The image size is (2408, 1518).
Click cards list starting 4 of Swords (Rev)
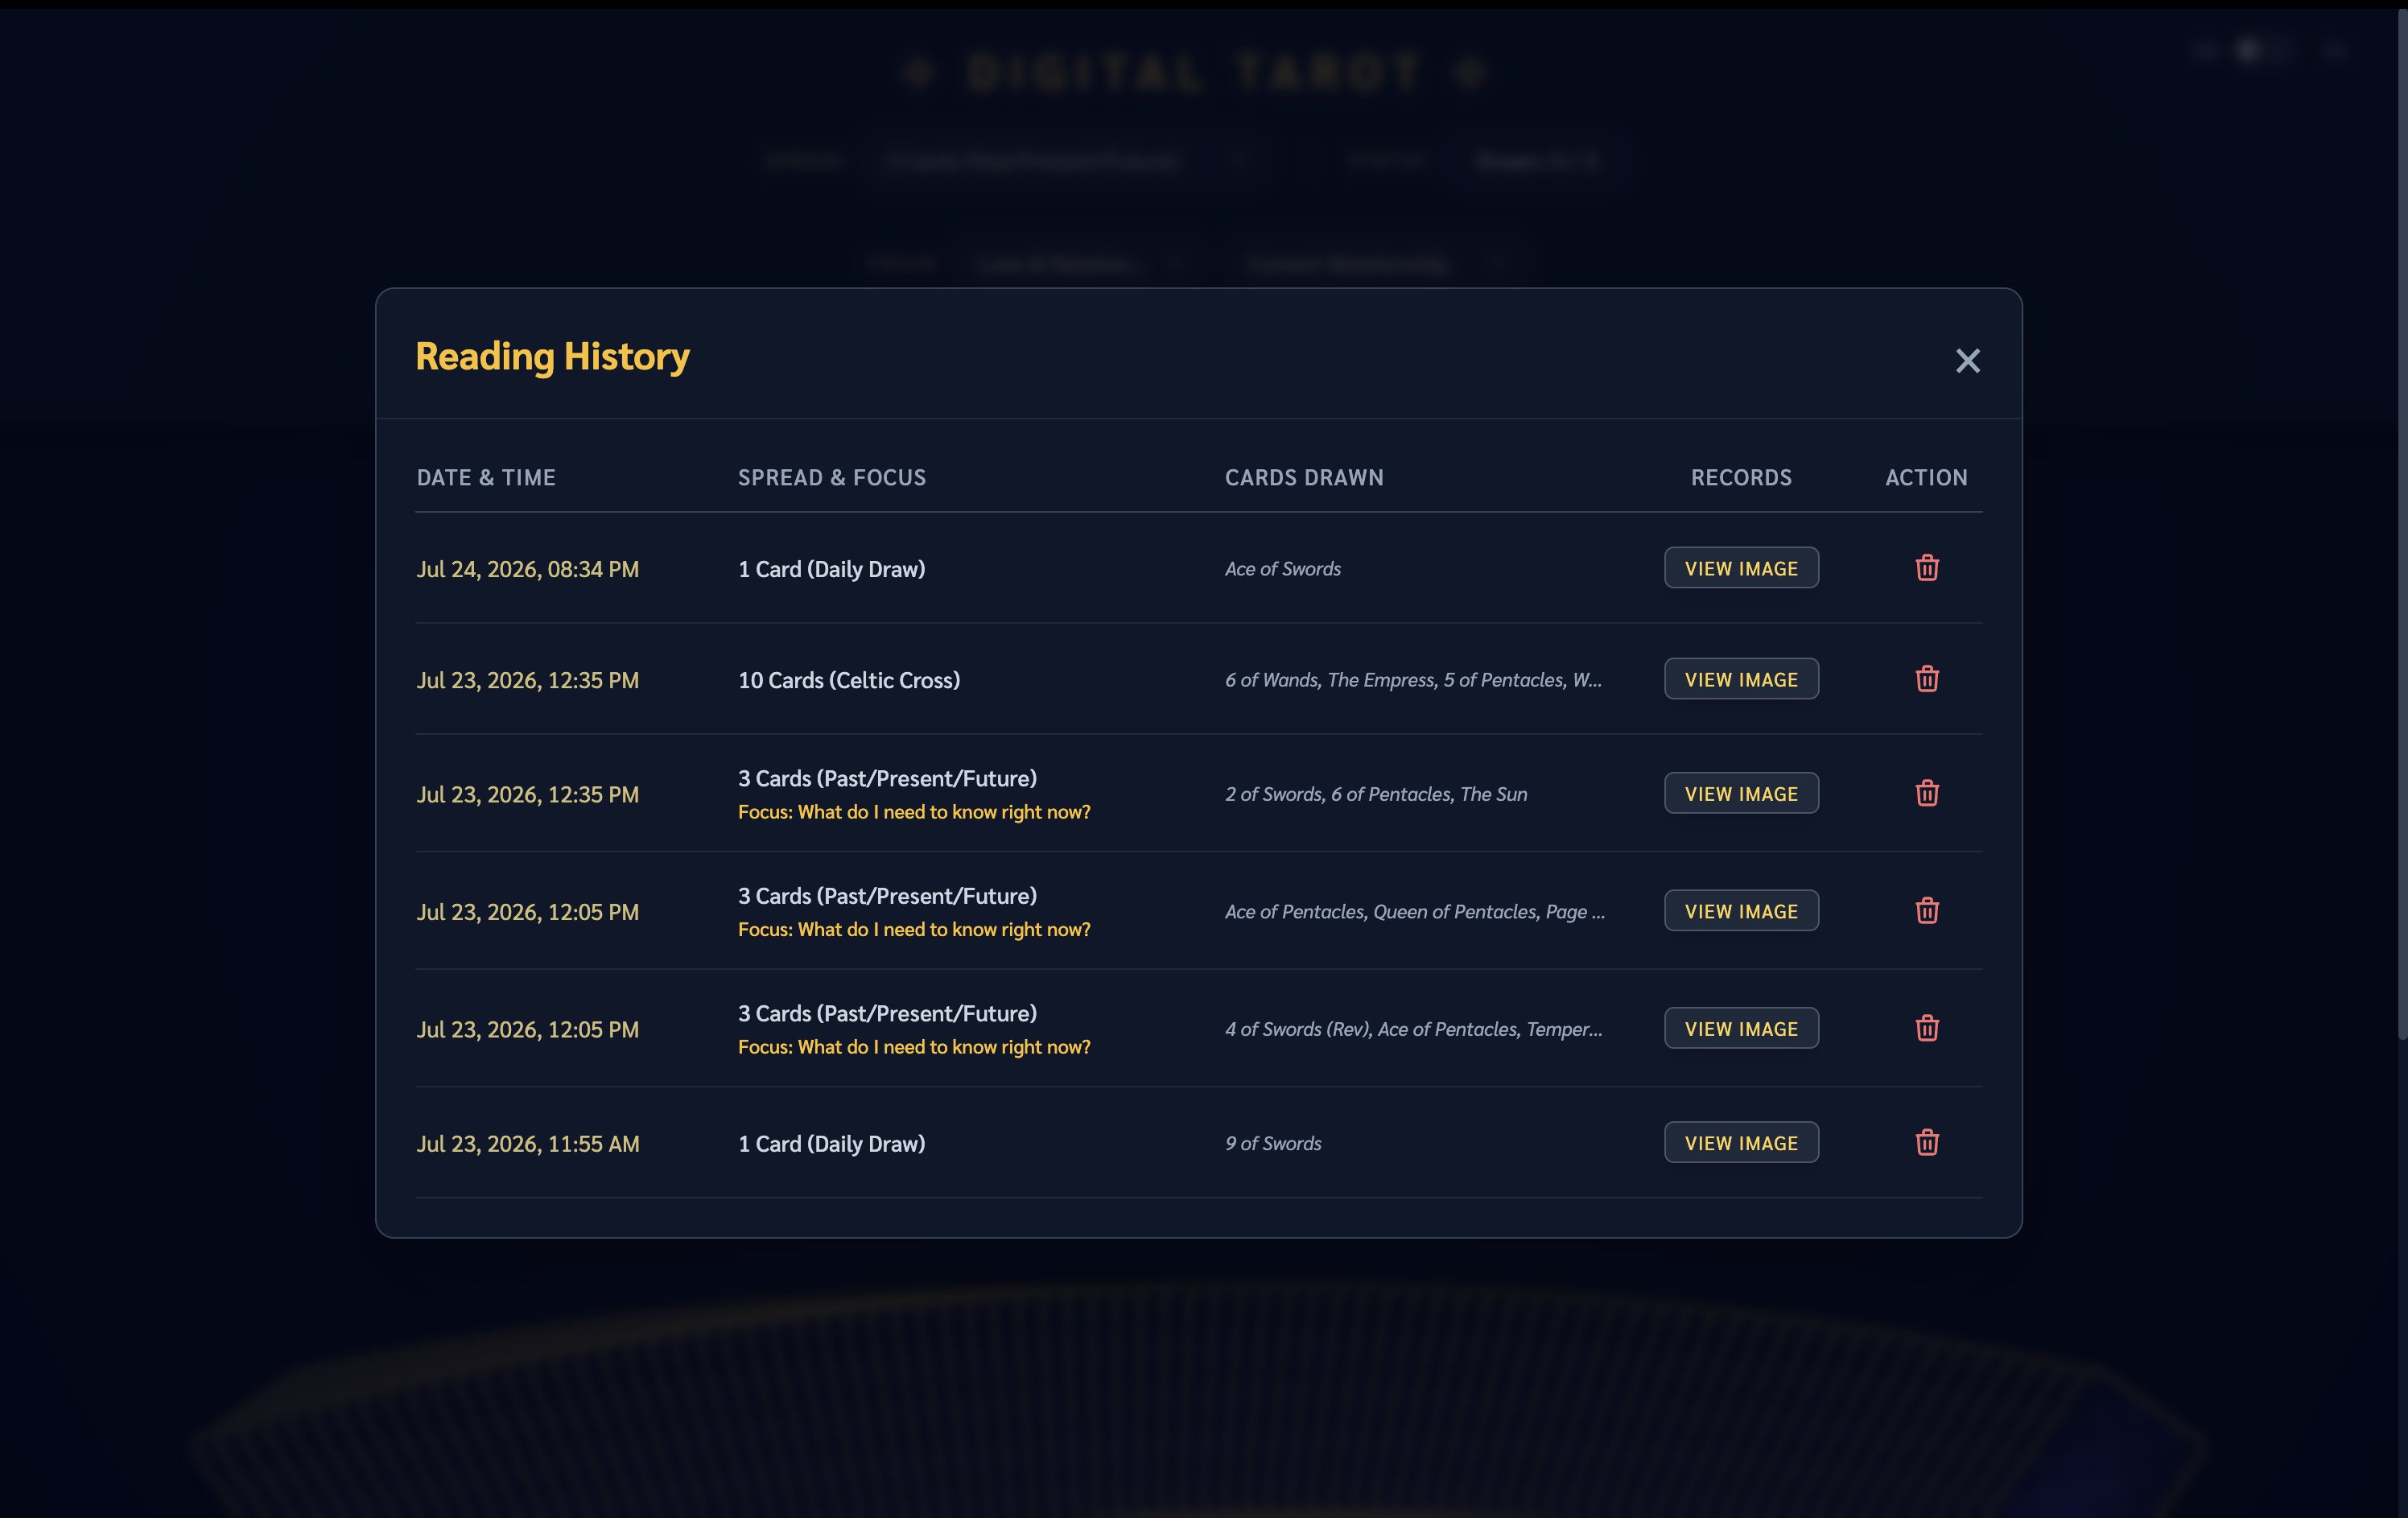point(1413,1029)
